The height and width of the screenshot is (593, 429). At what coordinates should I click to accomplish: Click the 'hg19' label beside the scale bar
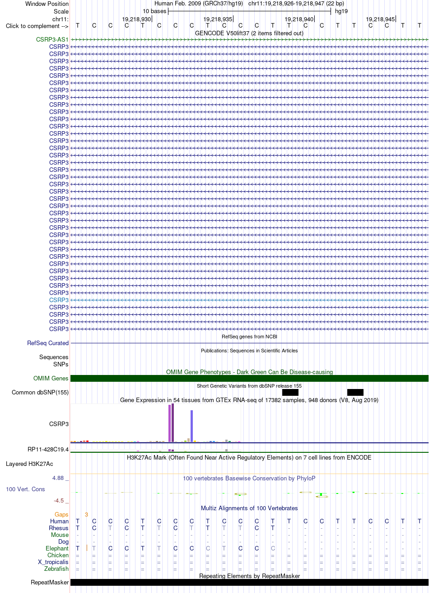point(341,11)
